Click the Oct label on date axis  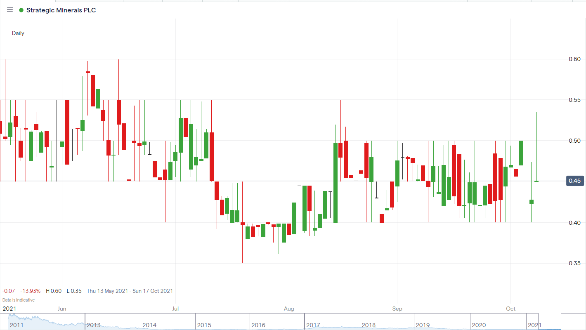click(x=511, y=309)
